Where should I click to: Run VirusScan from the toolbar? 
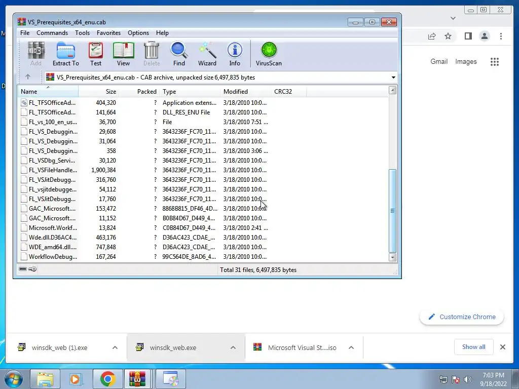pos(269,54)
